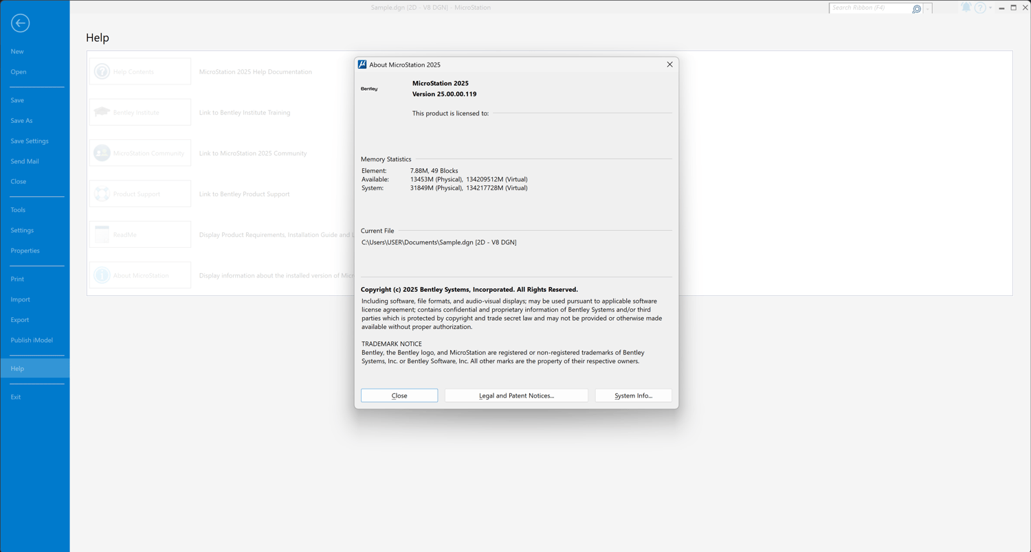Click 'Version 25.00.00.119' in the dialog

pos(444,94)
